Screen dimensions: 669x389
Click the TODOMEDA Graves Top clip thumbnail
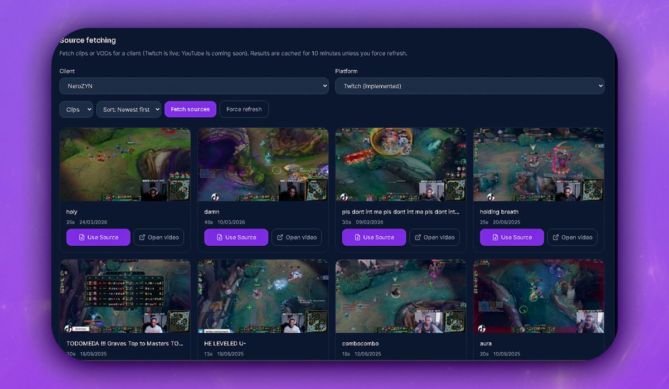[125, 296]
